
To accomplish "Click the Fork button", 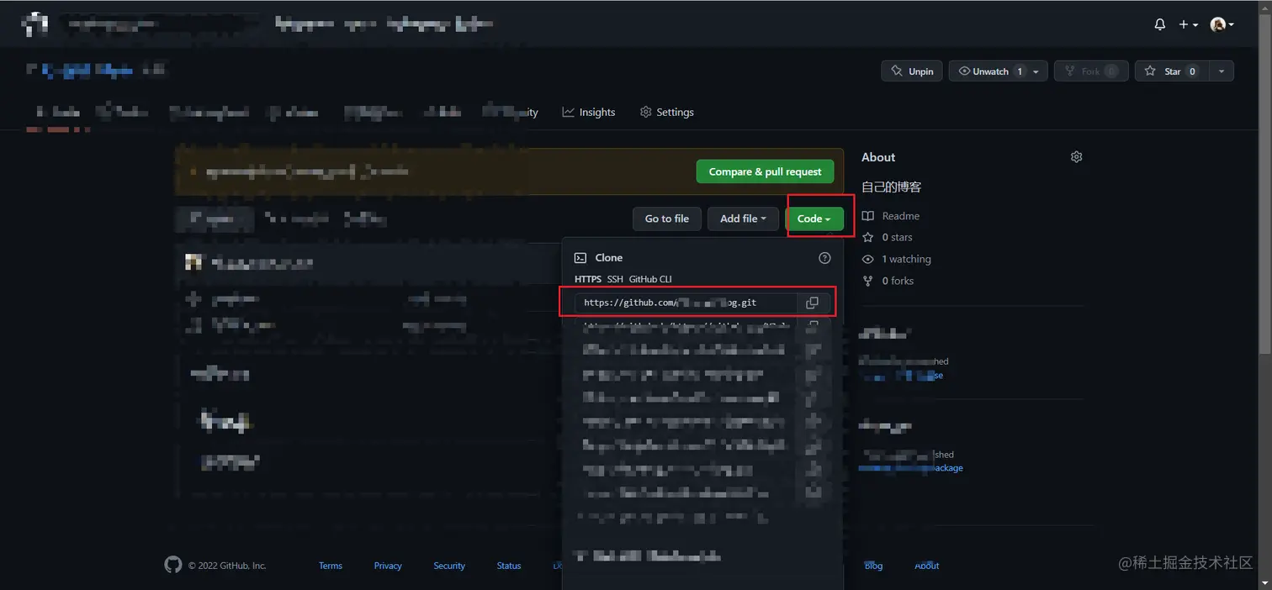I will [x=1090, y=71].
